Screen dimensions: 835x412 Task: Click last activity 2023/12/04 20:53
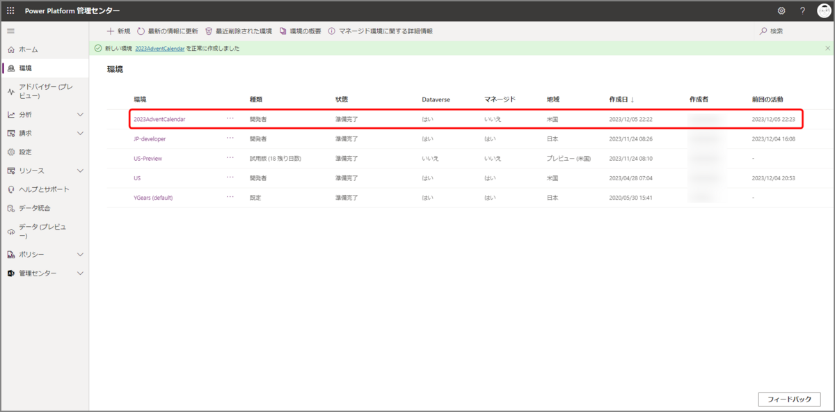click(774, 177)
